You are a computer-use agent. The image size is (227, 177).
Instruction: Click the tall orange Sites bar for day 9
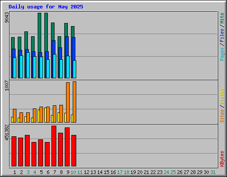tap(68, 102)
